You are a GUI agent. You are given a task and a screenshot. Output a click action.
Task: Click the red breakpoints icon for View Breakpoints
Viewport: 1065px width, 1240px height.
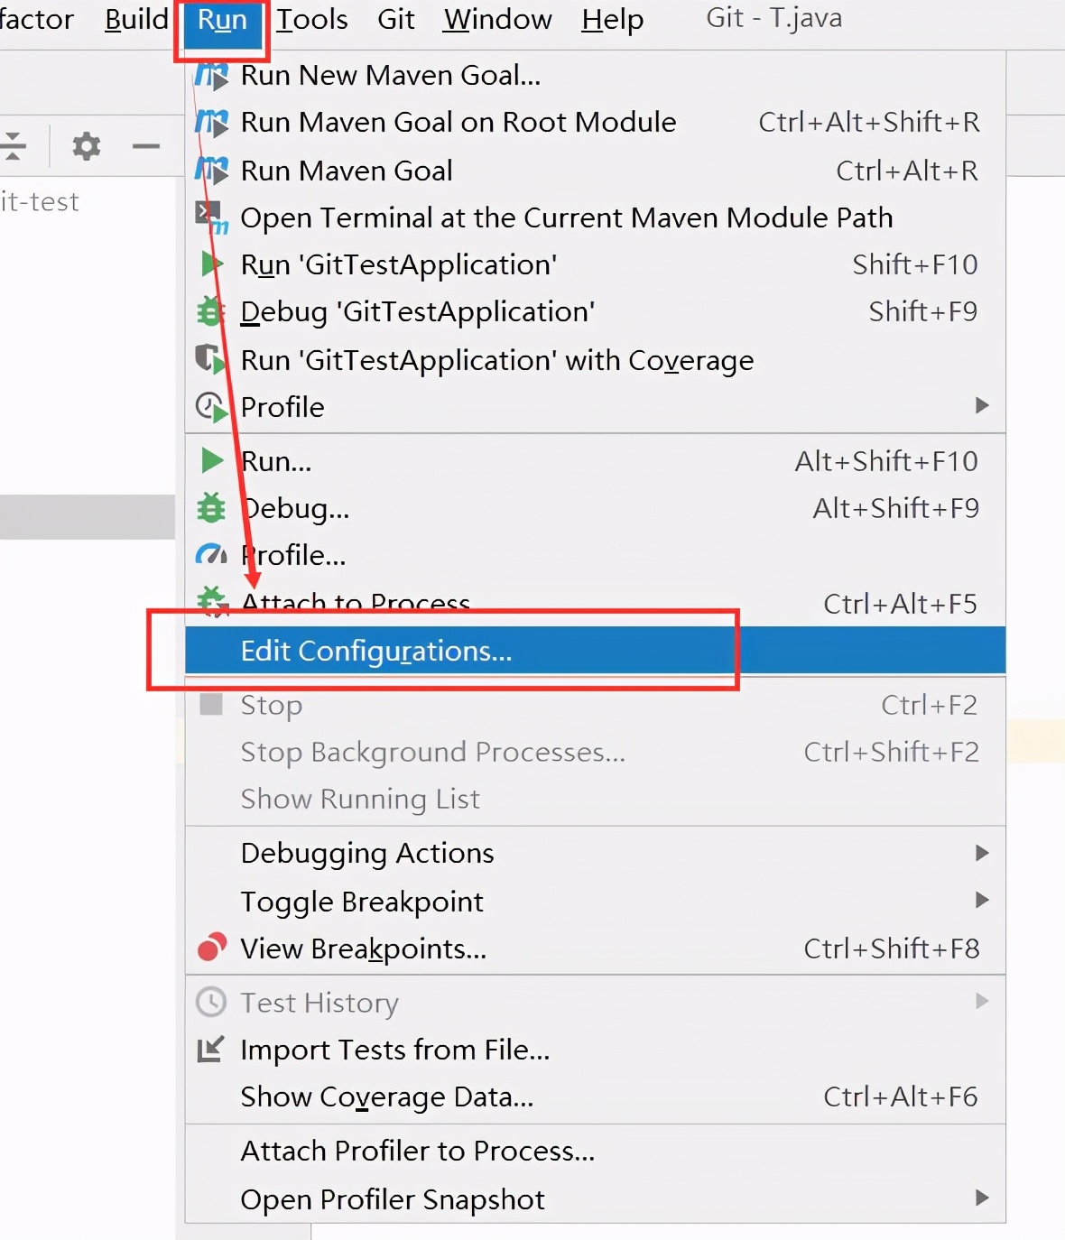211,948
